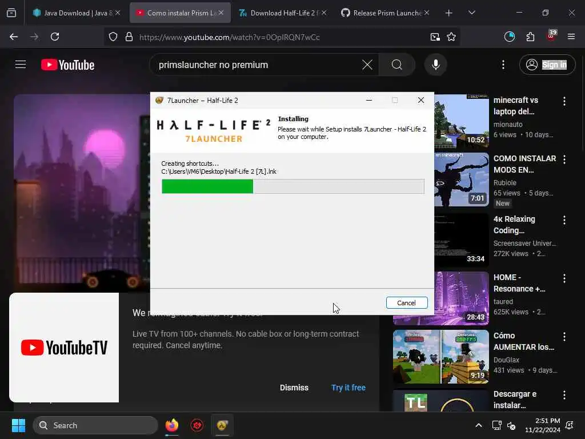Open options for COMO INSTALAR MODS video
Image resolution: width=585 pixels, height=439 pixels.
[x=564, y=159]
